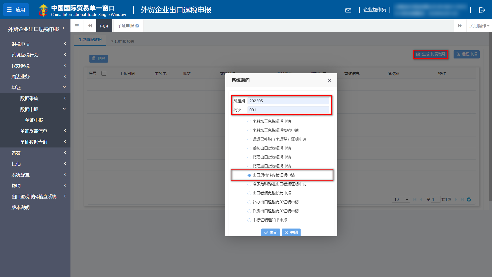
Task: Click the 确定 confirm button
Action: pyautogui.click(x=271, y=232)
